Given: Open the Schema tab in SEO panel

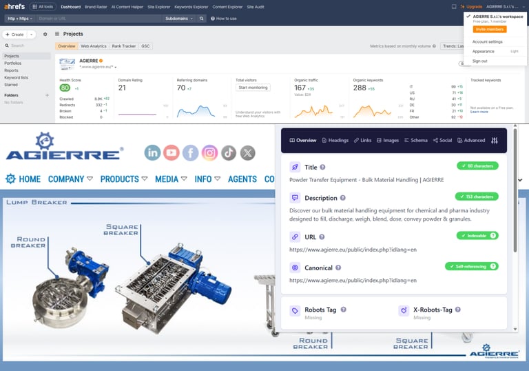Looking at the screenshot, I should click(x=415, y=140).
